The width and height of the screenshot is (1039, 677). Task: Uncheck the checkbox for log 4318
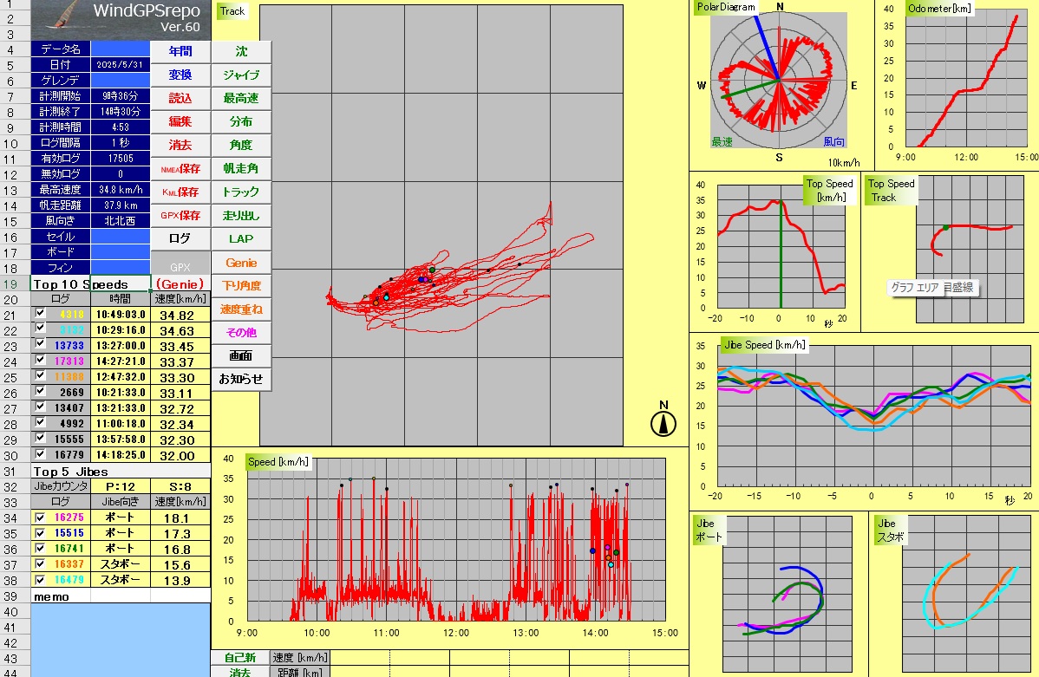coord(41,313)
